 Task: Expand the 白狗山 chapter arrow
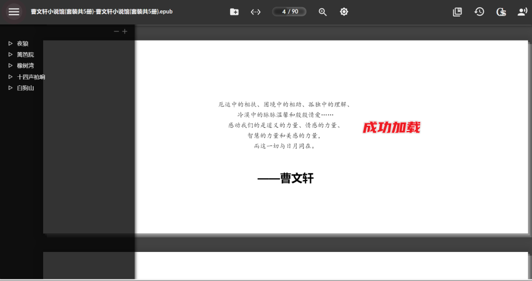10,88
